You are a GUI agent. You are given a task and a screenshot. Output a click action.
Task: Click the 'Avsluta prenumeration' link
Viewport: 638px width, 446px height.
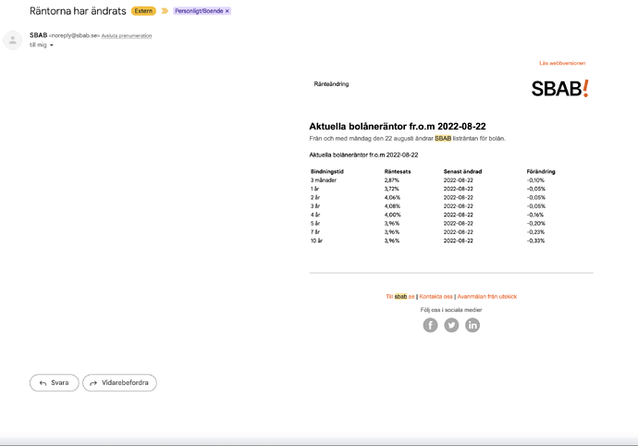[127, 36]
